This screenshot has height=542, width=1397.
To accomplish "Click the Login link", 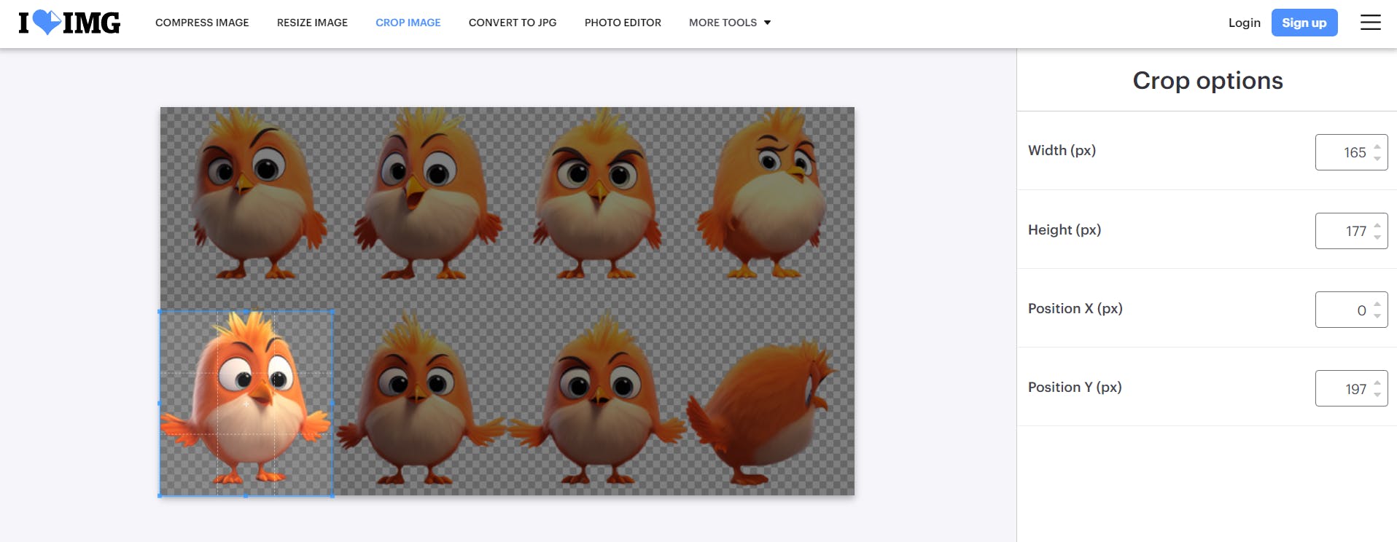I will [1245, 23].
